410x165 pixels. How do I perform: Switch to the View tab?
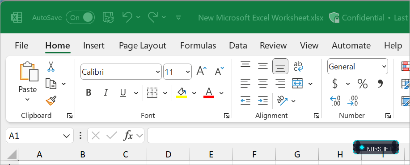coord(309,45)
